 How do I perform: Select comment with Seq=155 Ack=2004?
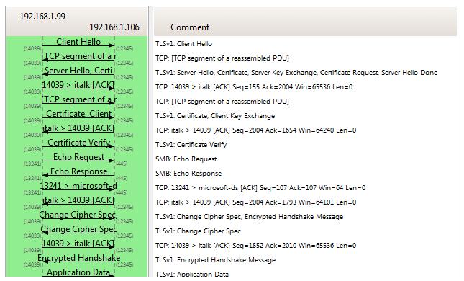pyautogui.click(x=254, y=87)
